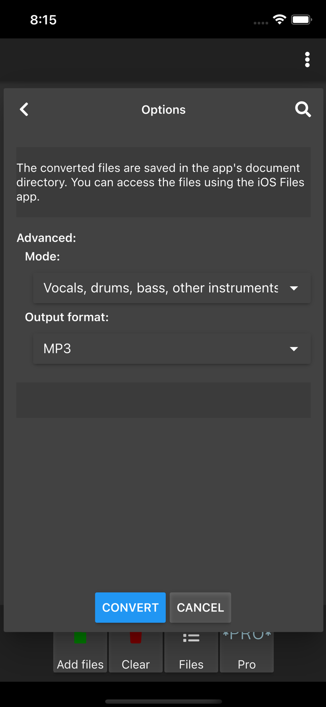The width and height of the screenshot is (326, 707).
Task: Tap the Options dialog title
Action: tap(163, 110)
